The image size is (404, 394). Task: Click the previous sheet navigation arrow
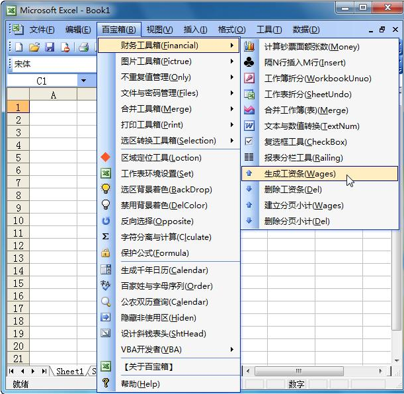[22, 371]
